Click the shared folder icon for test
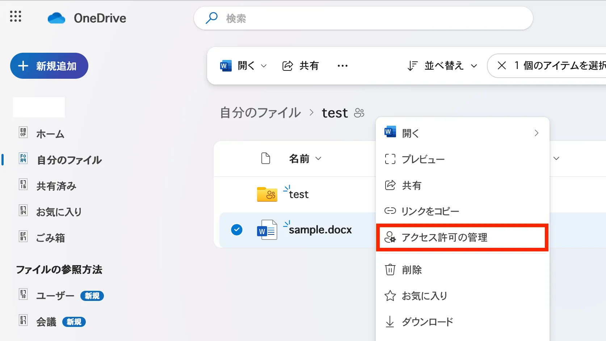Screen dimensions: 606x341 267,194
